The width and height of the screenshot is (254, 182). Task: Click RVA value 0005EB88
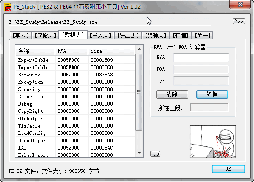pos(68,67)
